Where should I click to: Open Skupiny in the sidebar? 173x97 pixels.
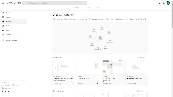14,34
